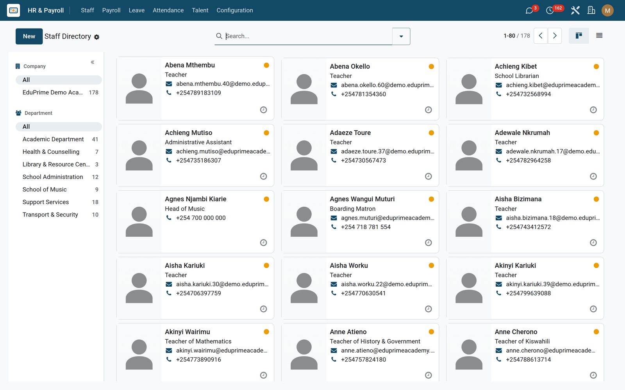The width and height of the screenshot is (625, 390).
Task: Open activity clock on Adaeze Toure card
Action: 429,176
